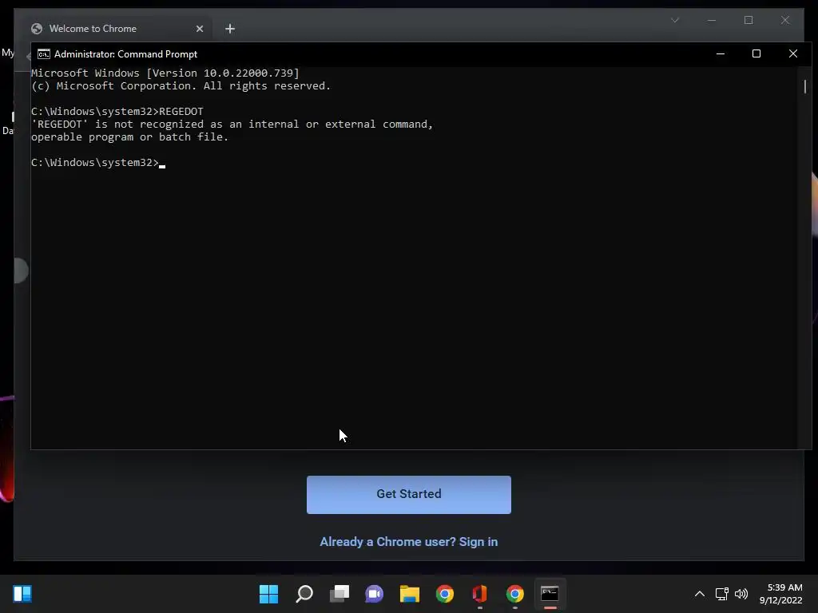818x613 pixels.
Task: Minimize the Command Prompt window
Action: click(x=721, y=53)
